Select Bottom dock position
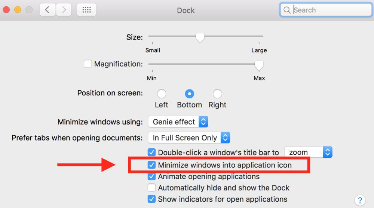 coord(190,94)
